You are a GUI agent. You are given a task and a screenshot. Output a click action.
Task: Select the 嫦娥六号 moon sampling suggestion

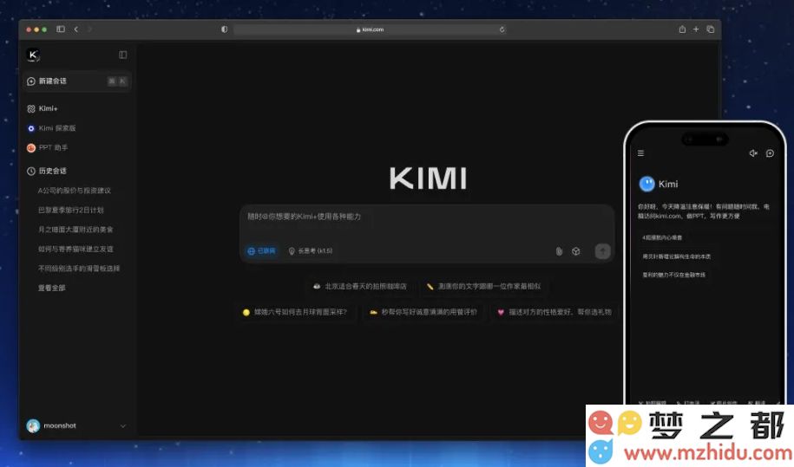tap(295, 312)
